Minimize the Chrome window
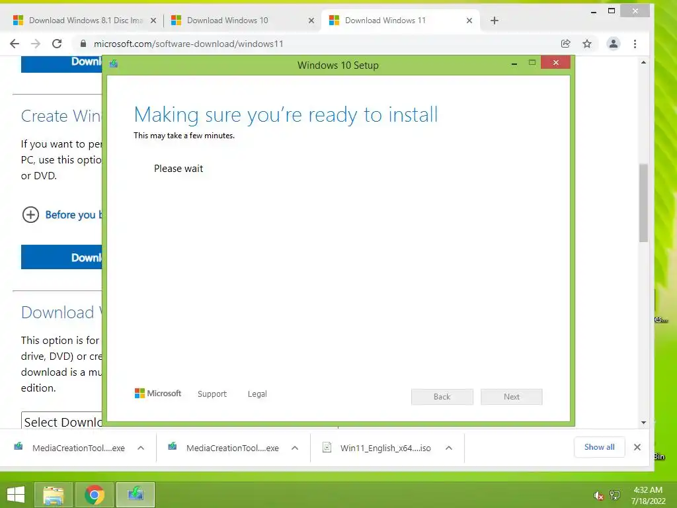The width and height of the screenshot is (677, 508). pos(594,11)
